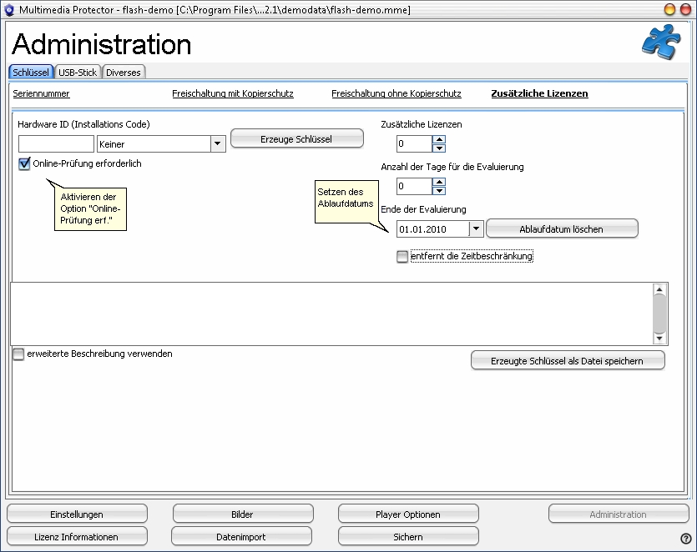The width and height of the screenshot is (697, 552).
Task: Go to Freischaltung mit Kopierschutz
Action: (x=233, y=94)
